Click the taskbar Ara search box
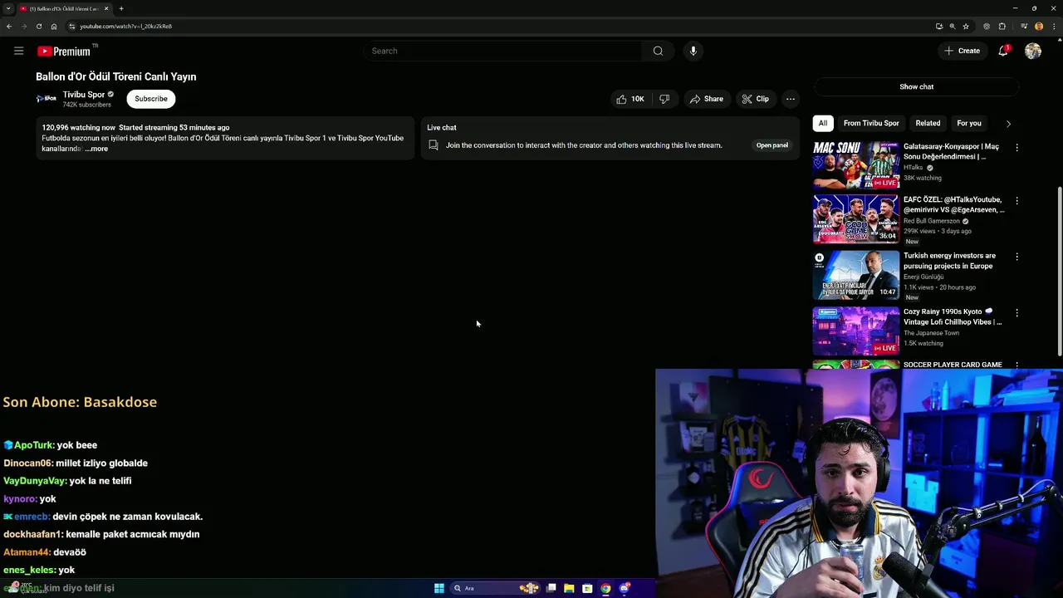 point(495,588)
